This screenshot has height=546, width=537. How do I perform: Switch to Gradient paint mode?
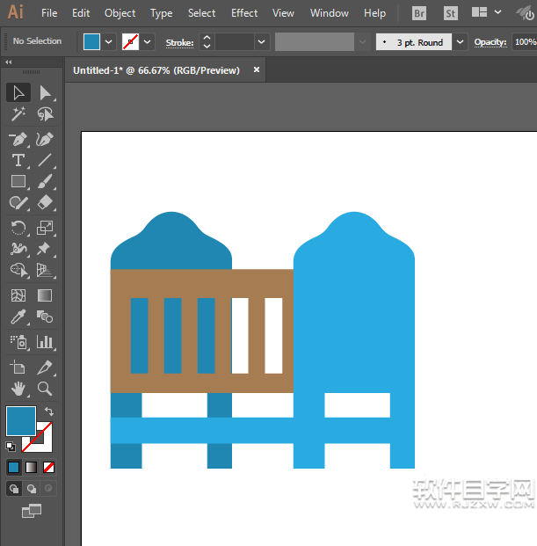point(32,467)
